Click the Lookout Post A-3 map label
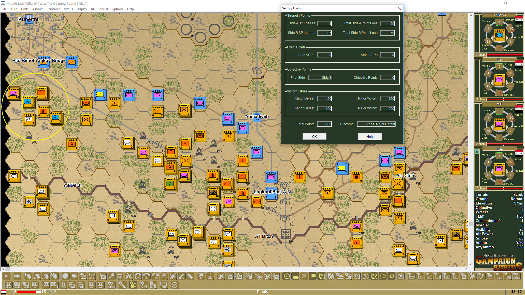 [x=272, y=192]
